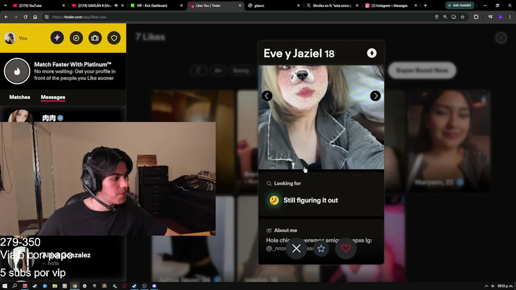Bookmark this page with star icon
The height and width of the screenshot is (290, 516).
point(462,17)
